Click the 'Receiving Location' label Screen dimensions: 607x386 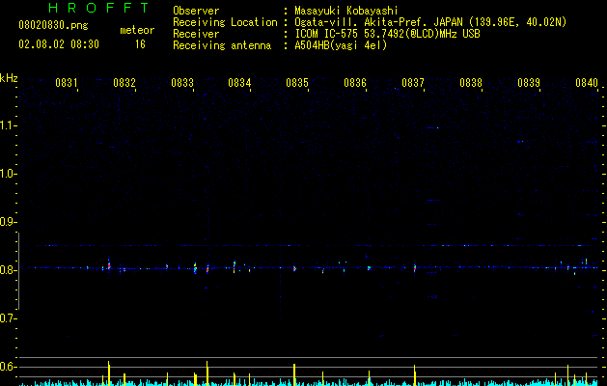pos(225,22)
